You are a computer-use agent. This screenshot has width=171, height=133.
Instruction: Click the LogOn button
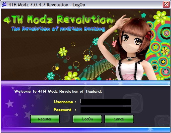click(87, 119)
